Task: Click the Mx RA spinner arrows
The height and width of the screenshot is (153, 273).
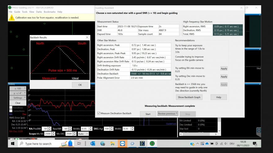Action: coord(53,134)
